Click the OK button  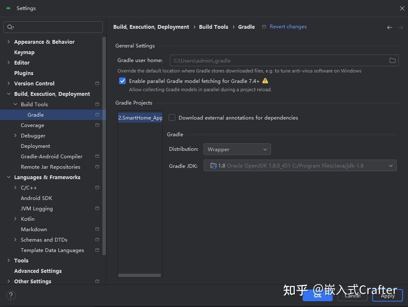[318, 296]
